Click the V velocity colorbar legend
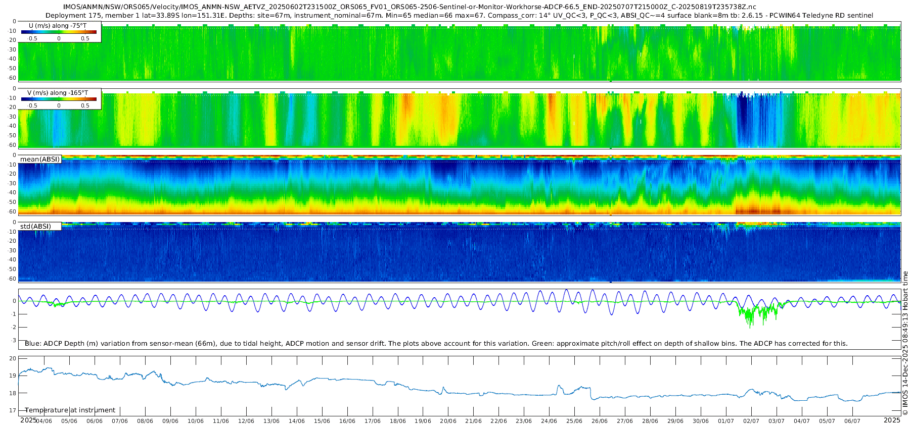 click(x=59, y=99)
